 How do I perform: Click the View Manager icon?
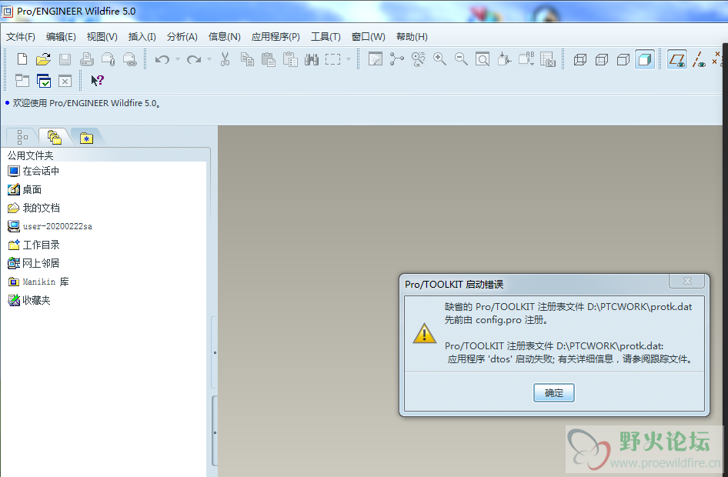click(x=548, y=59)
